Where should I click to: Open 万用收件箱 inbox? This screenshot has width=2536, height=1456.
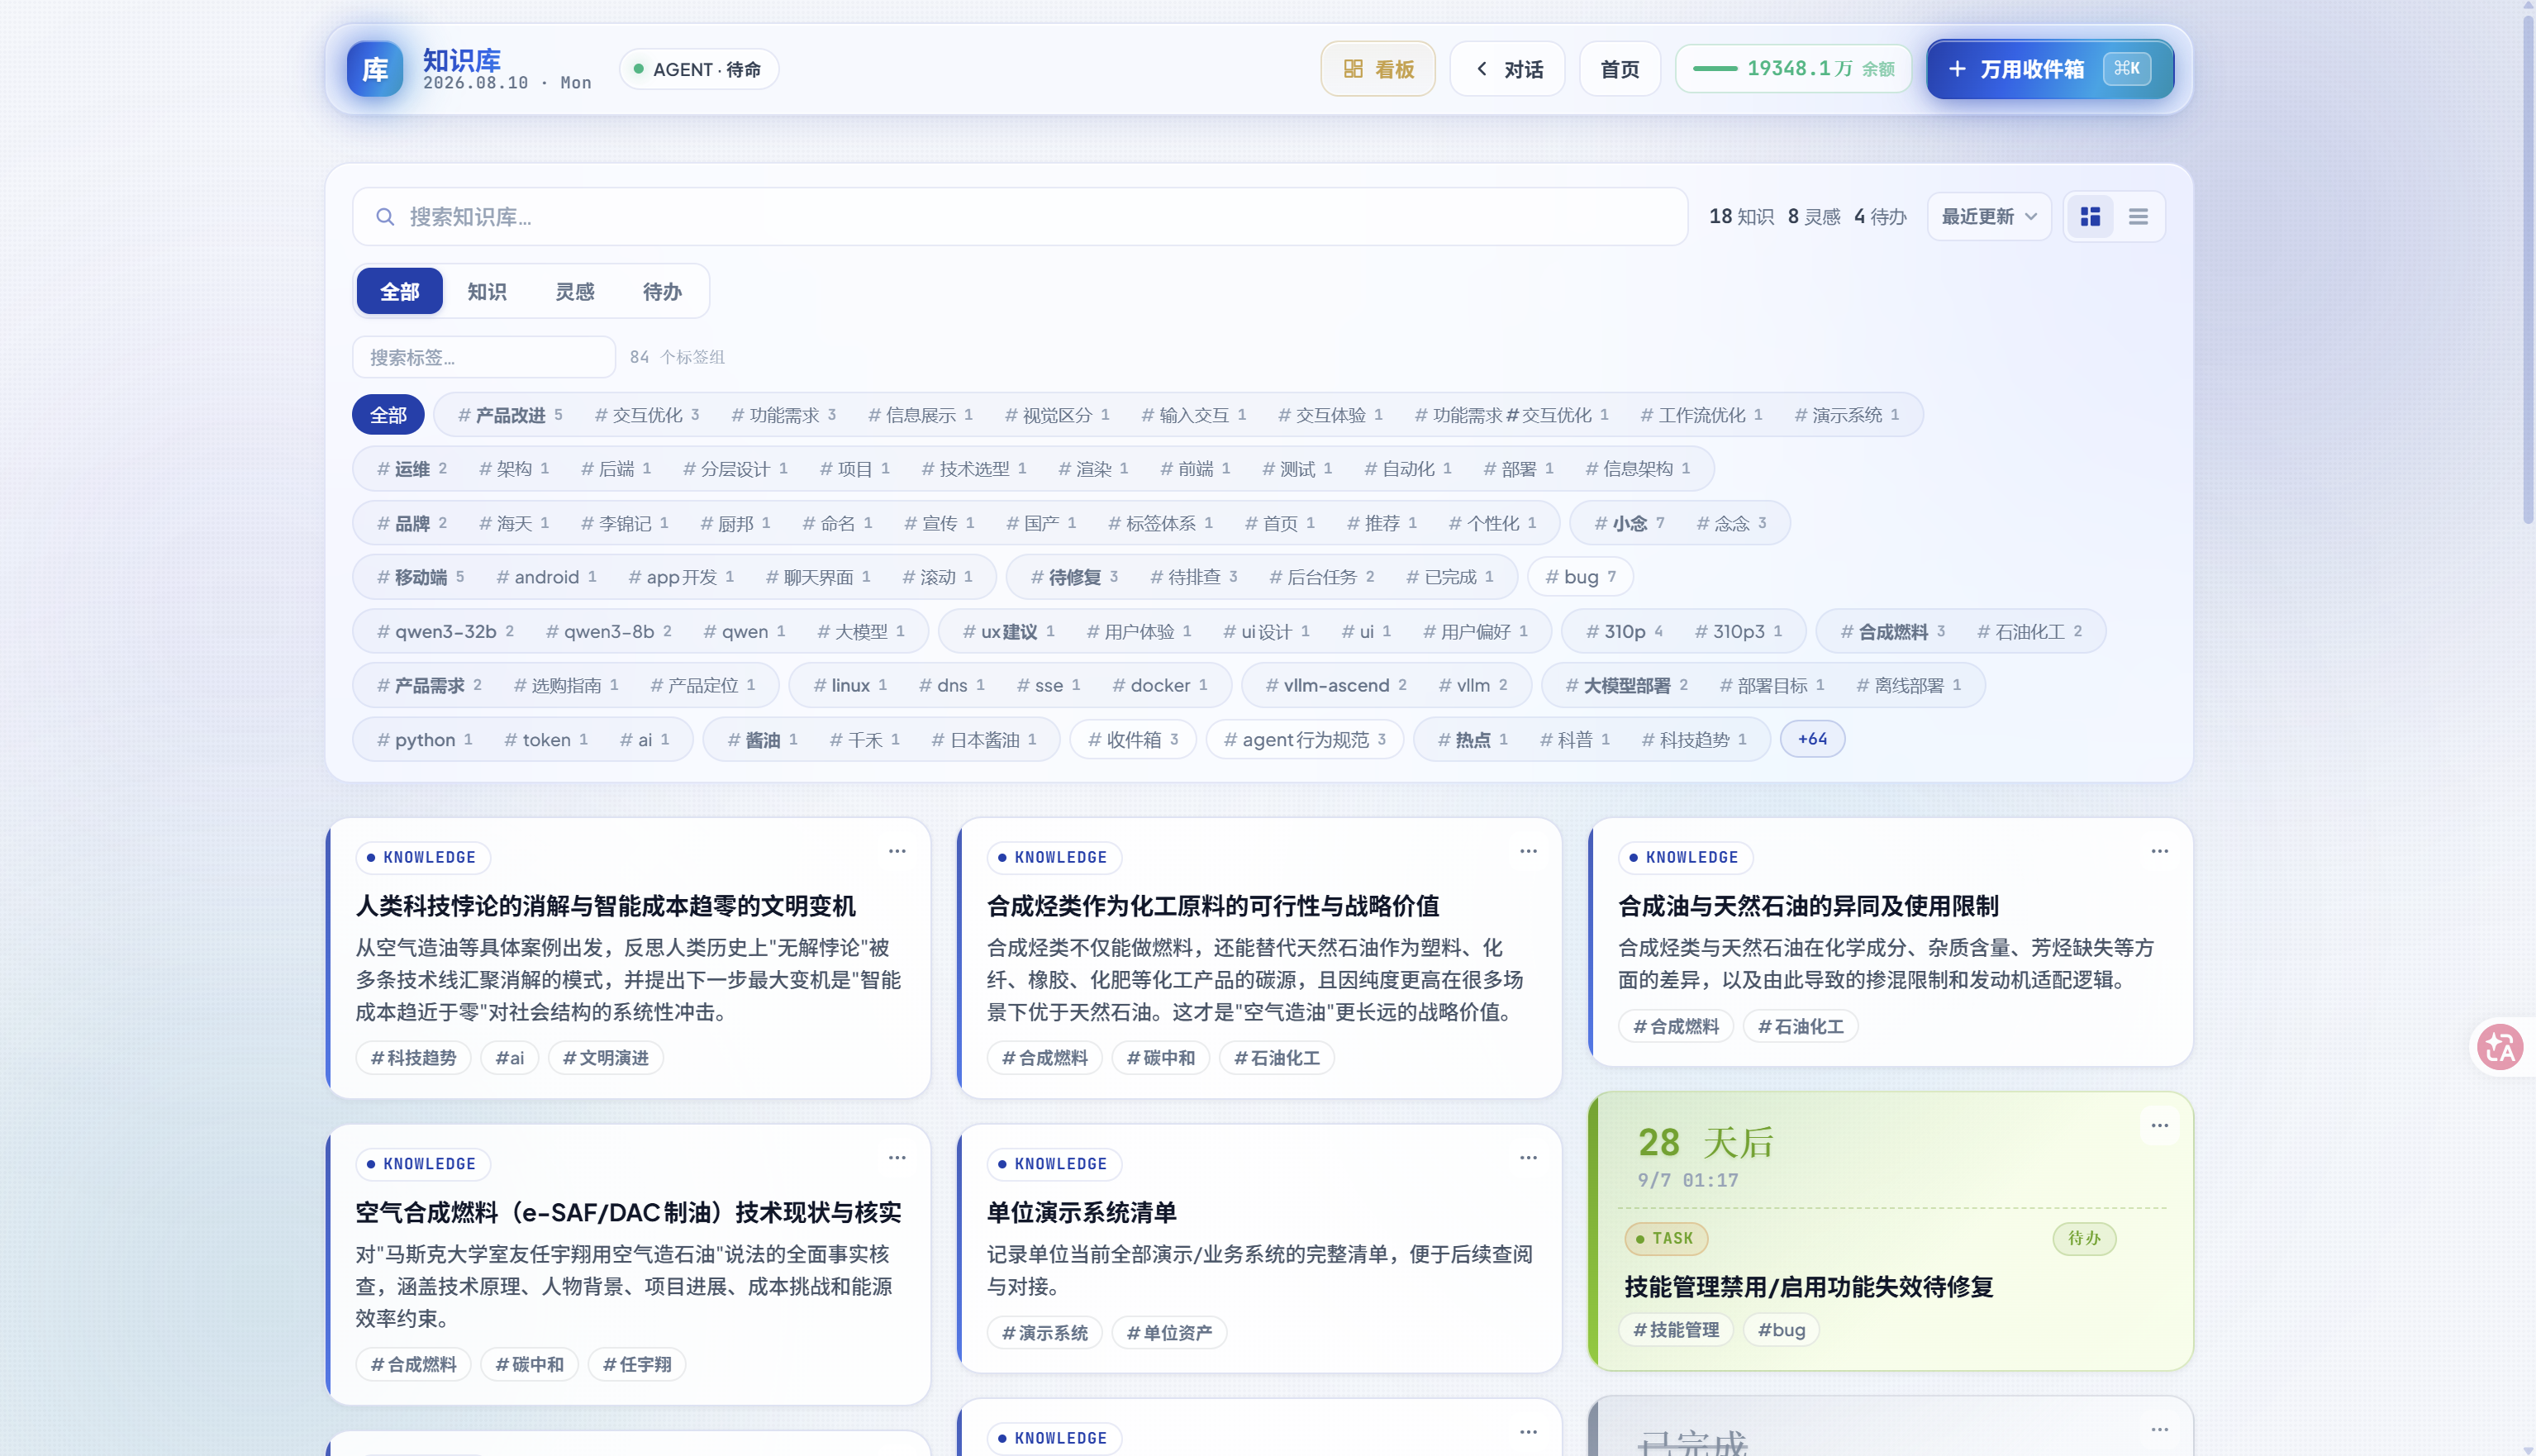click(x=2050, y=69)
